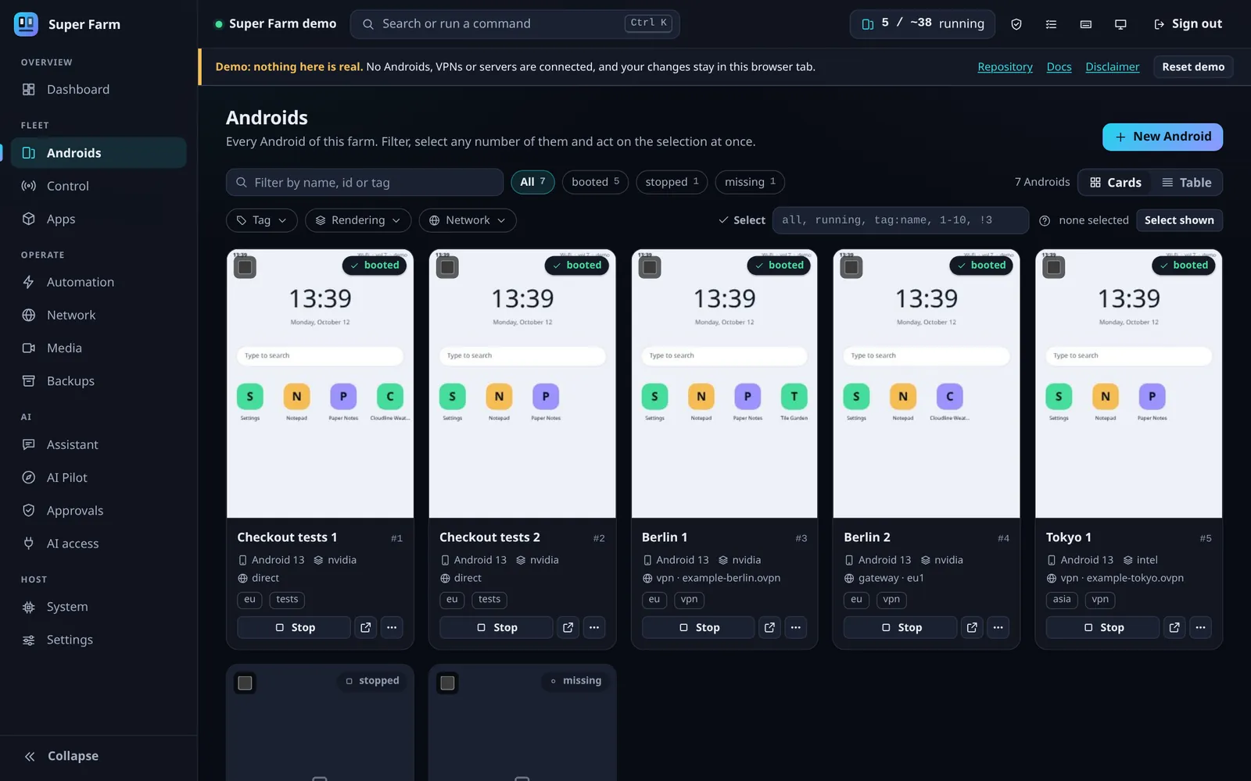Viewport: 1251px width, 781px height.
Task: Click Select shown button
Action: point(1179,220)
